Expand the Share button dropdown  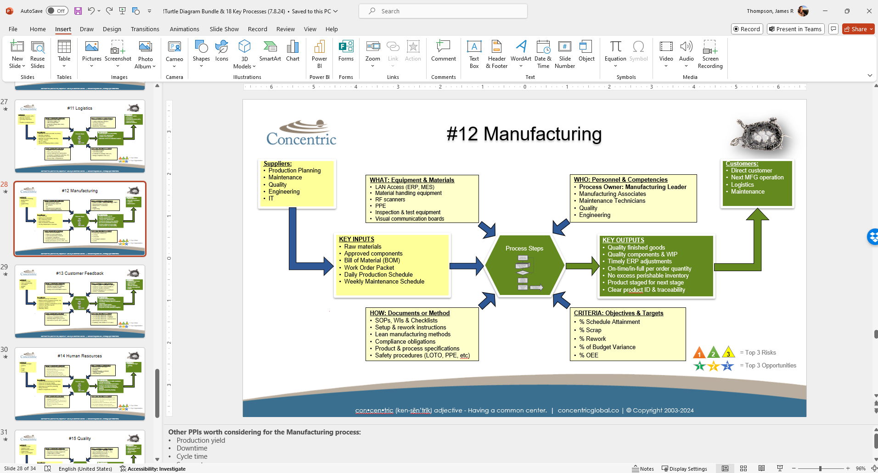[x=871, y=29]
